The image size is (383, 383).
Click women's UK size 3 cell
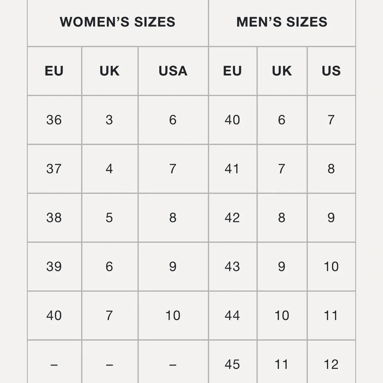point(109,120)
